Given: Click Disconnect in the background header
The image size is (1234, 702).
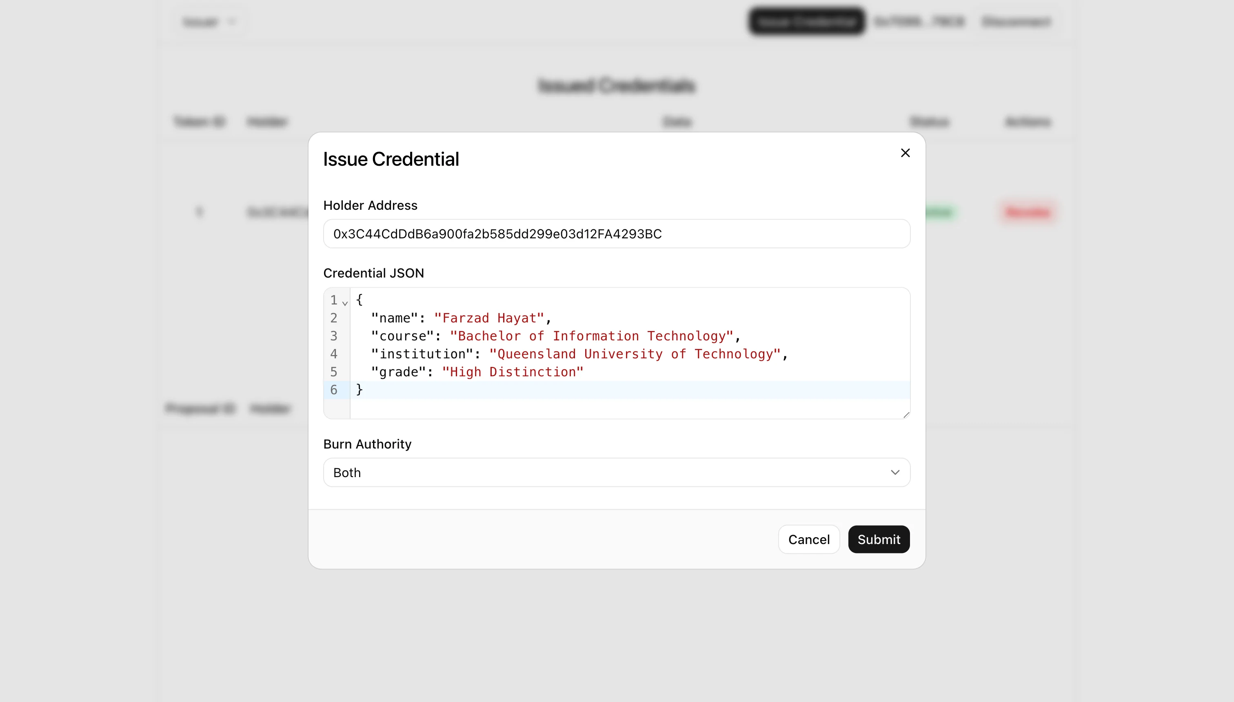Looking at the screenshot, I should [1016, 22].
